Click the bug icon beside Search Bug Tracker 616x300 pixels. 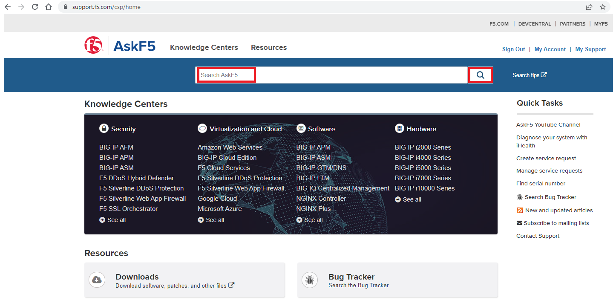click(x=520, y=197)
